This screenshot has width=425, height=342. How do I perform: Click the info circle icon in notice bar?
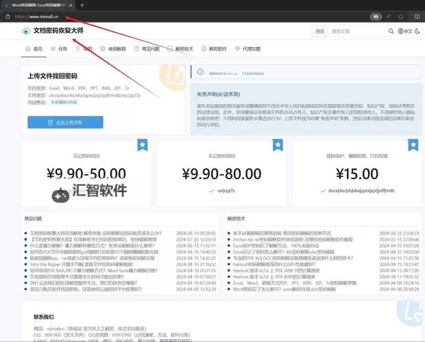point(200,72)
